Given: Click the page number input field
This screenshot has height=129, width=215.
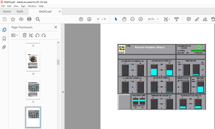Looking at the screenshot, I should pyautogui.click(x=98, y=19).
